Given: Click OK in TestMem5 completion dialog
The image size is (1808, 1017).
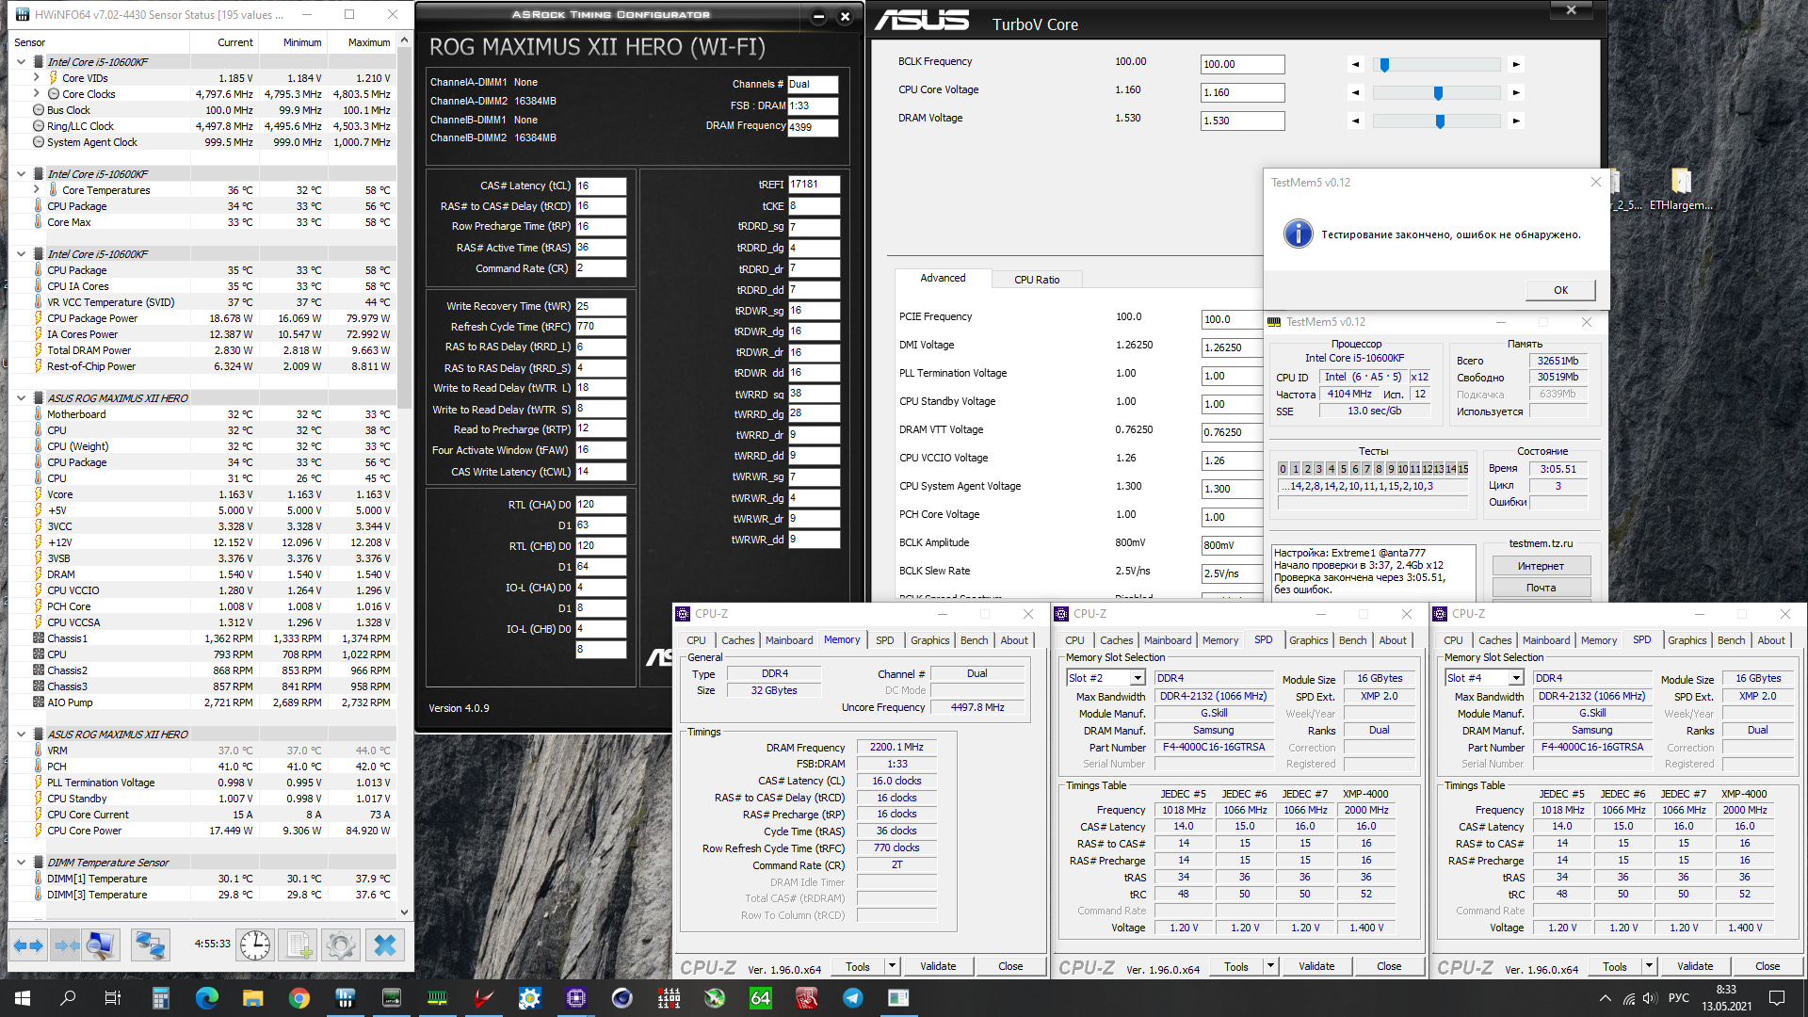Looking at the screenshot, I should point(1560,290).
